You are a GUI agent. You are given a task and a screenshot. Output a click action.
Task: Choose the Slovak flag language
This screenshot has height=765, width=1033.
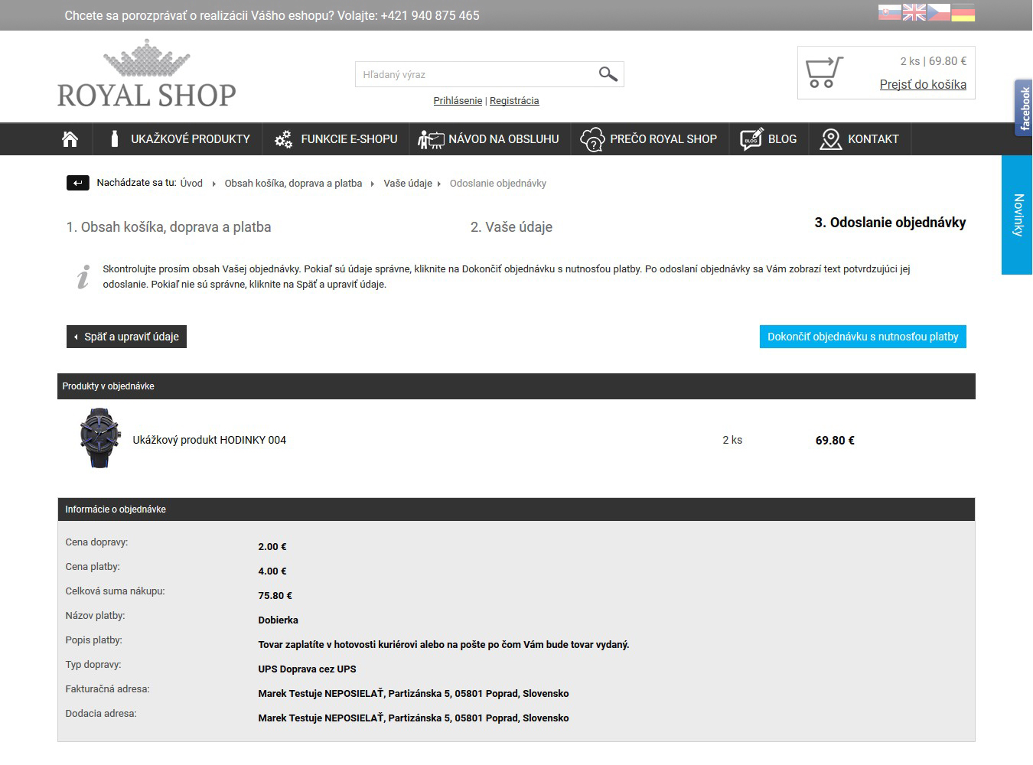pyautogui.click(x=889, y=12)
